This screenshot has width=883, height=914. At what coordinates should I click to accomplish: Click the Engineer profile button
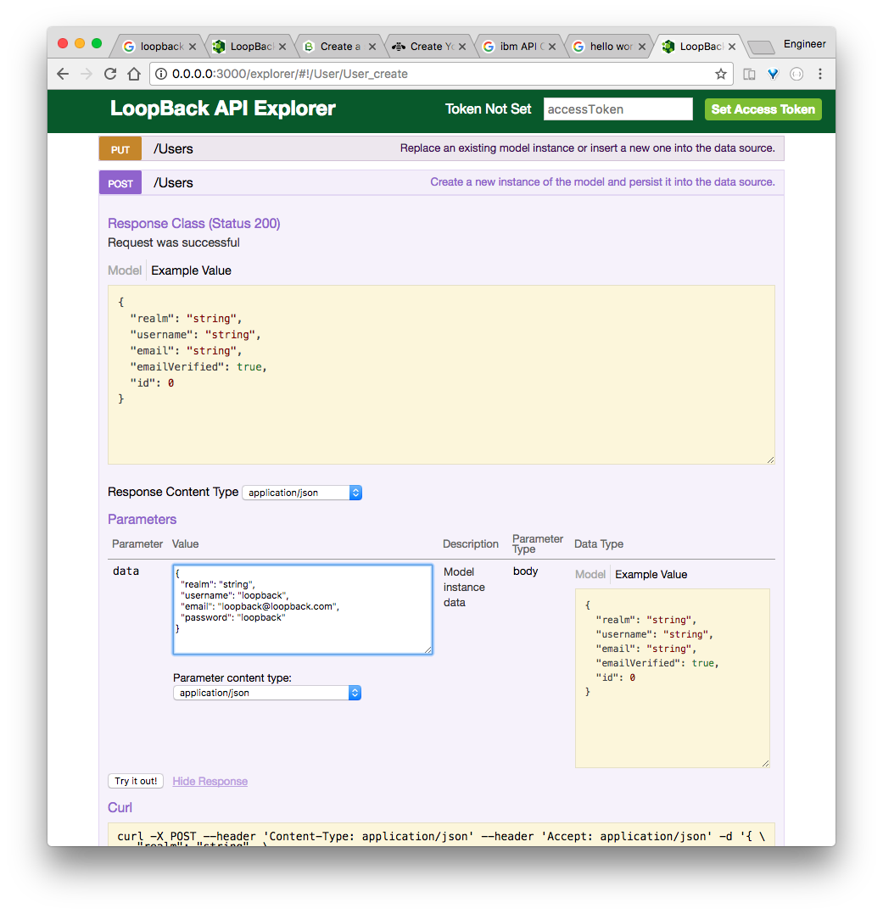click(x=804, y=44)
